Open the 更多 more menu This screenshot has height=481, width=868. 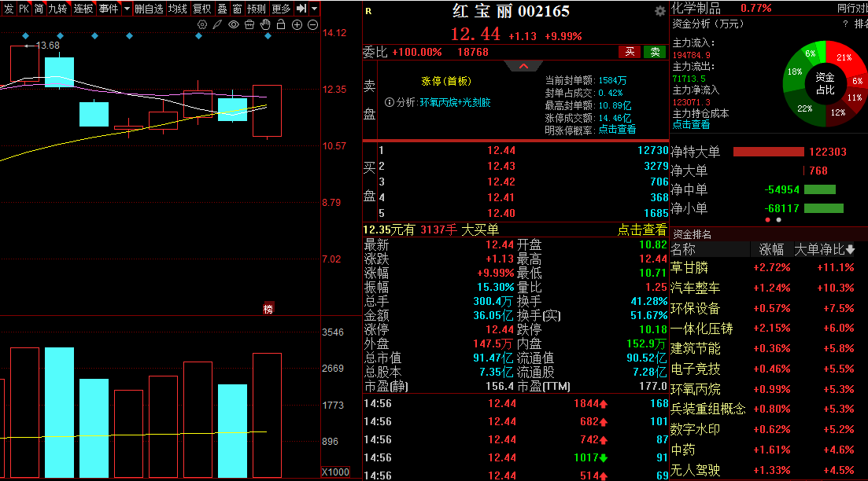pos(281,9)
